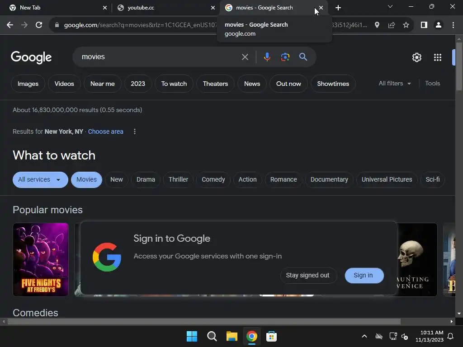
Task: Share this page from the address bar
Action: 392,25
